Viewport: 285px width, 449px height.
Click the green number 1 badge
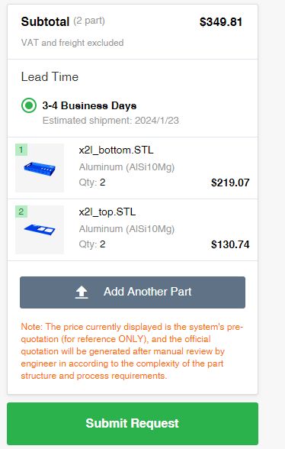[21, 150]
